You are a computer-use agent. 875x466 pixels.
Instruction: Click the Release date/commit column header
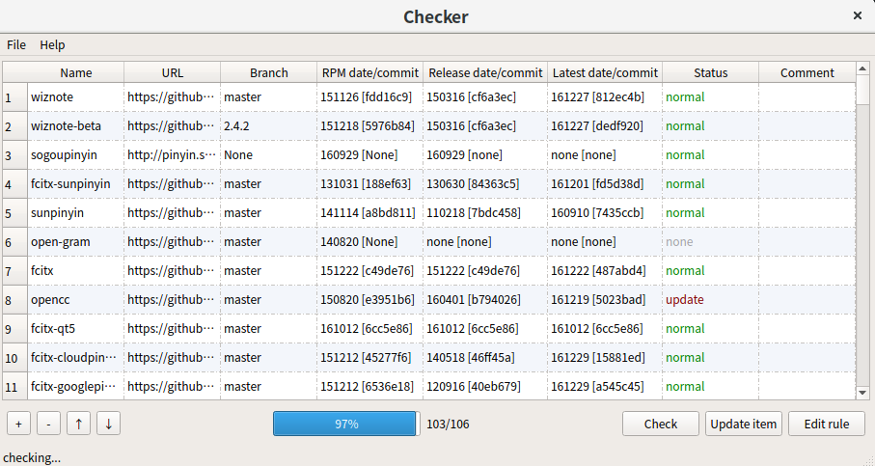[x=485, y=72]
